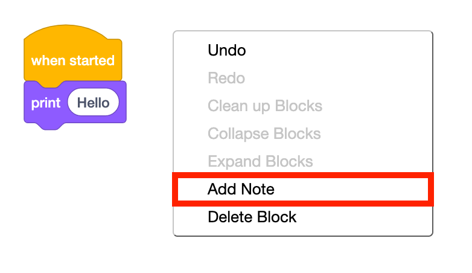Select the greyed-out Redo entry
This screenshot has width=472, height=273.
click(226, 78)
